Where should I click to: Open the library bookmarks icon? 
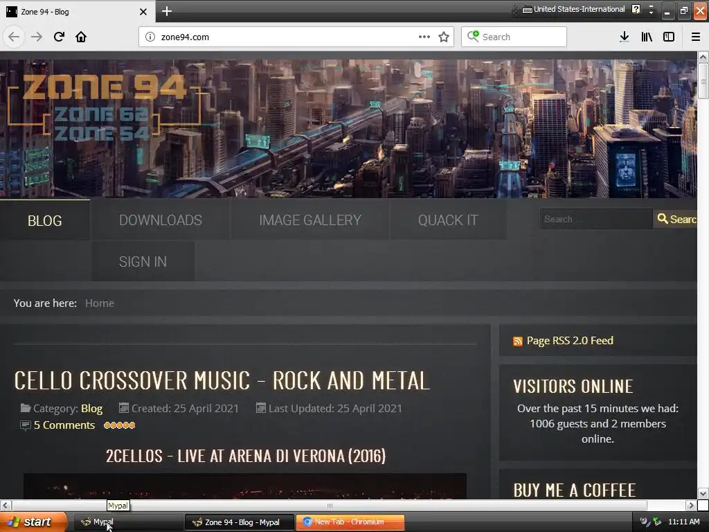coord(647,37)
